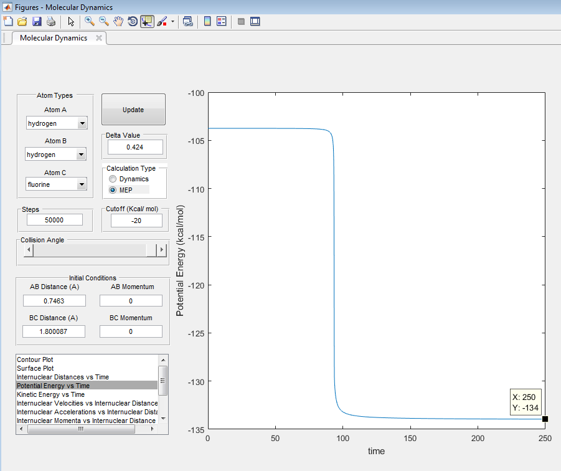
Task: Click the Collision Angle slider right arrow
Action: pos(162,250)
